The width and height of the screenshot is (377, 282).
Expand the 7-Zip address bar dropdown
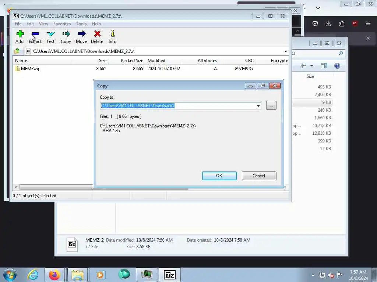coord(286,51)
